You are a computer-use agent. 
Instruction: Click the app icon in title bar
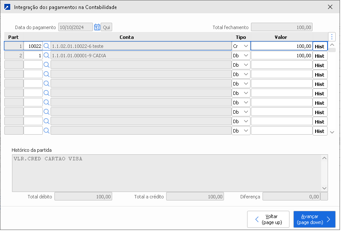pos(7,7)
